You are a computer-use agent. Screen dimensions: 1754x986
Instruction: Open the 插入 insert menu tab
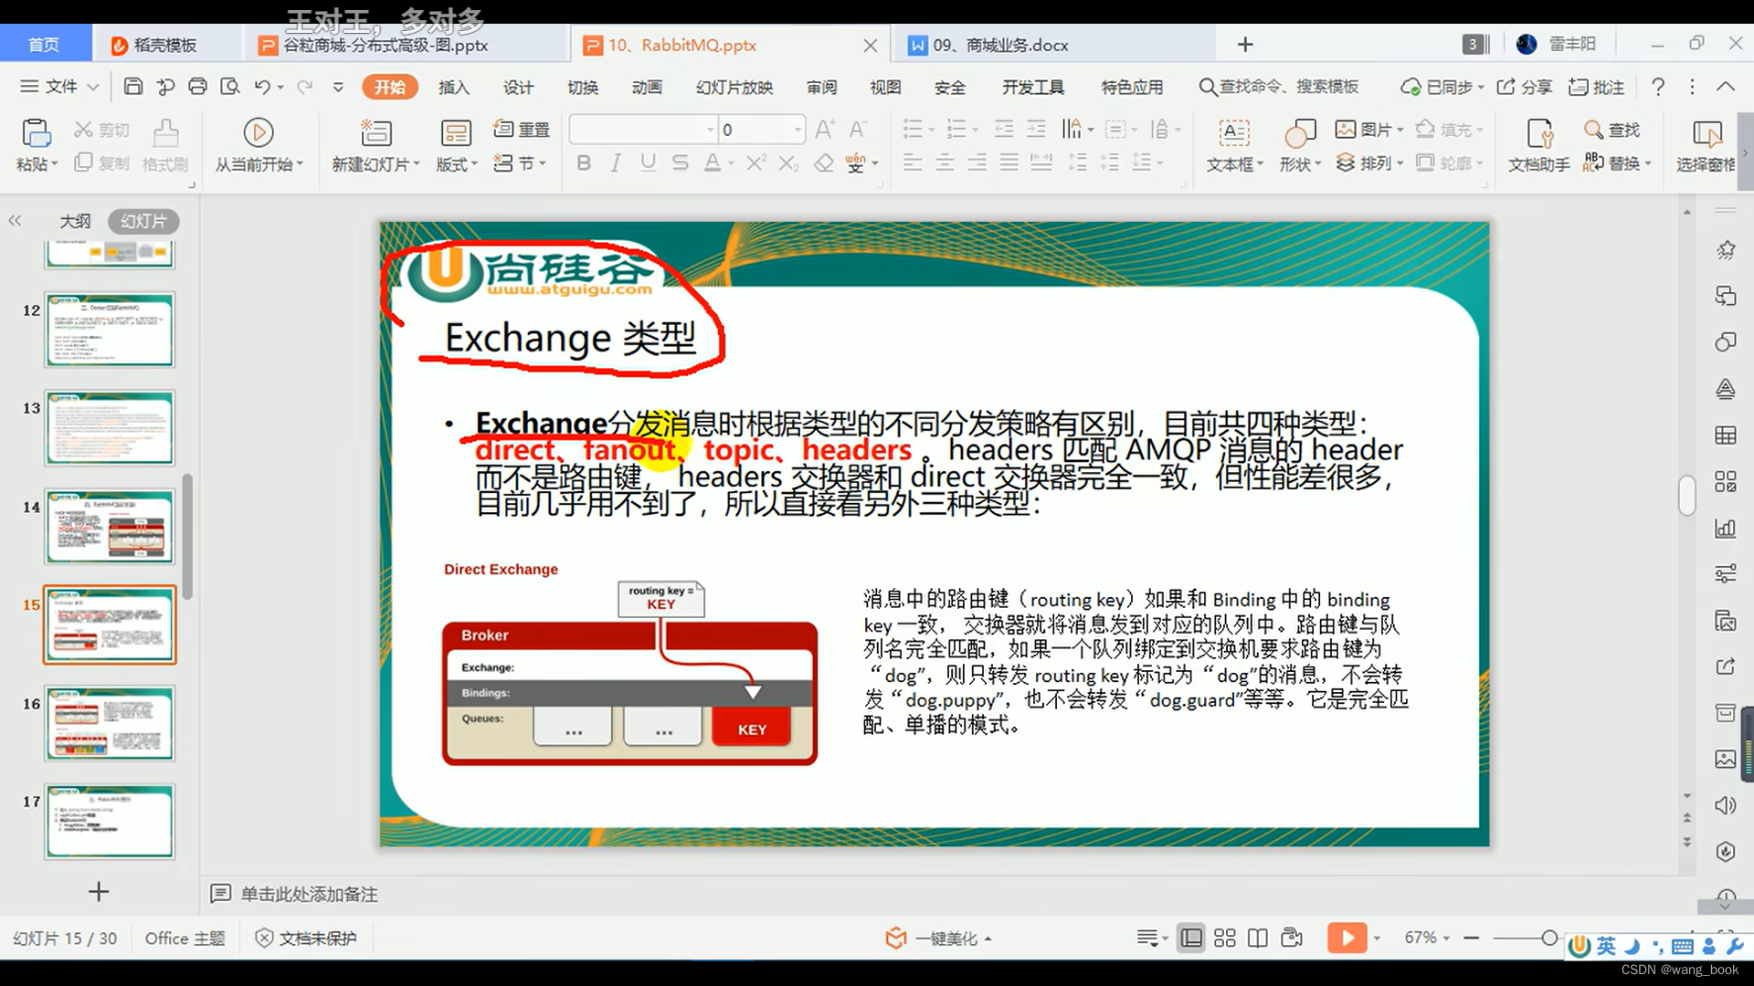pos(455,87)
